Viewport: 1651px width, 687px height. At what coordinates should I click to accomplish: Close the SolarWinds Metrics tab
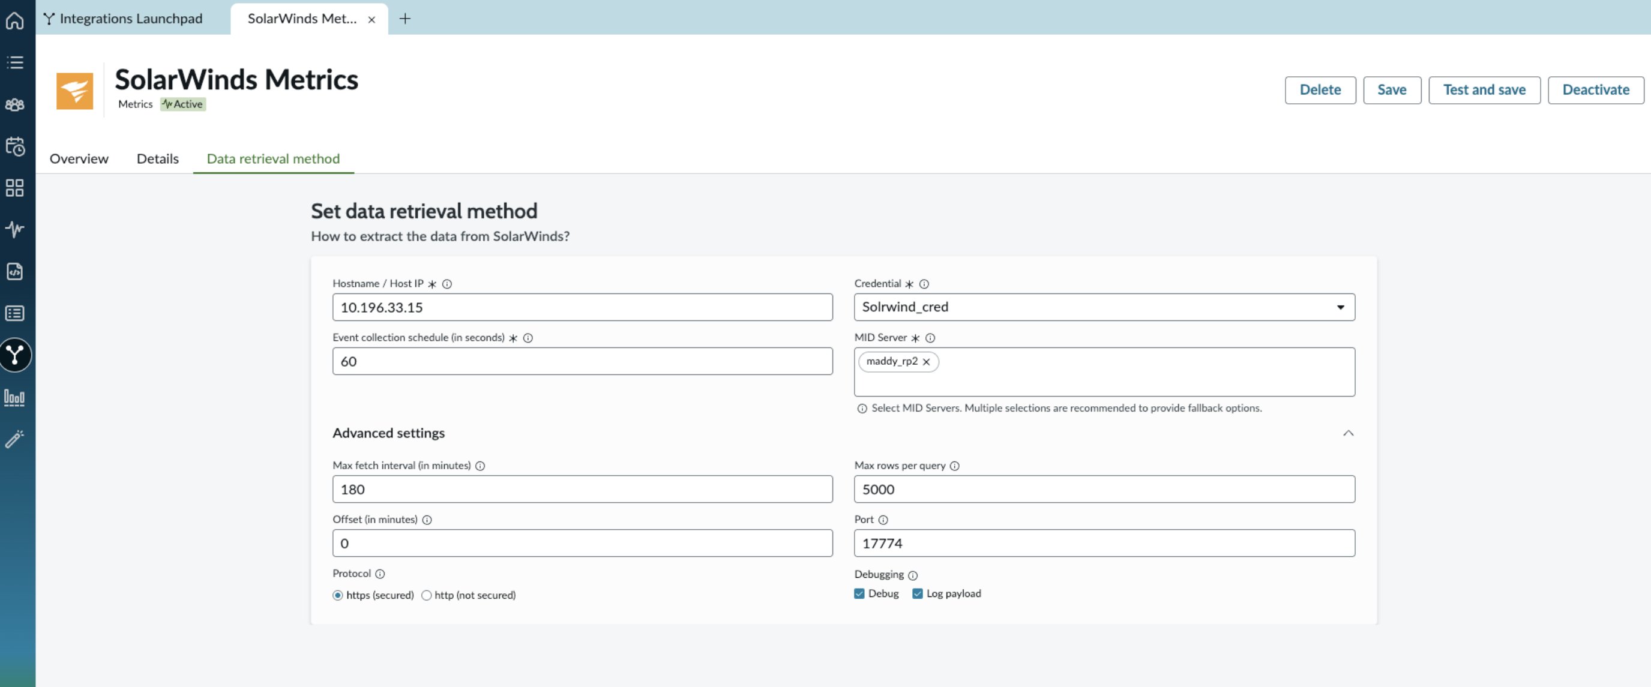coord(371,20)
